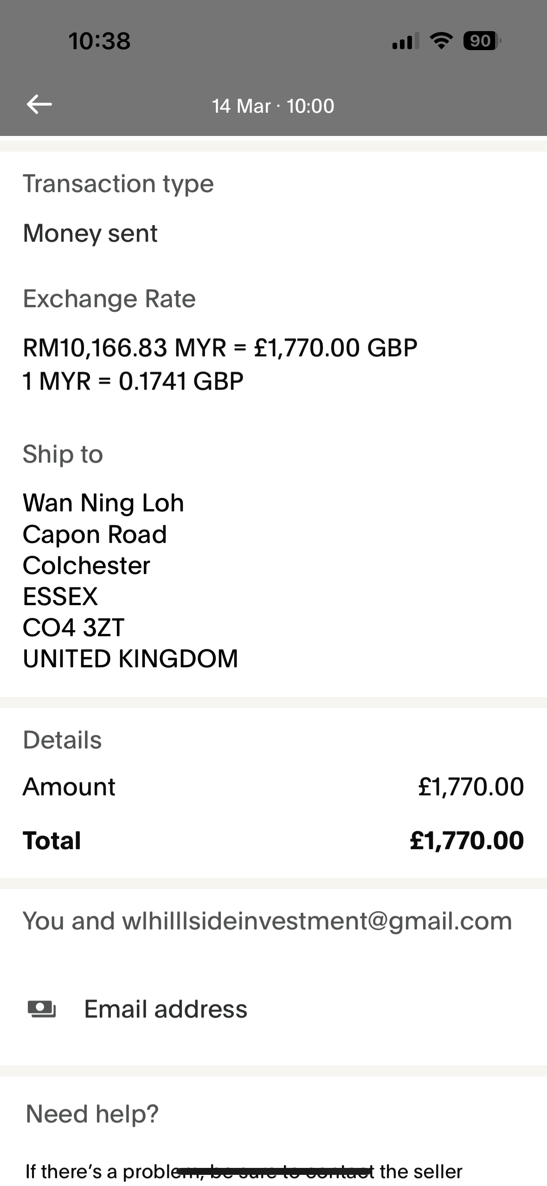Select the 14 Mar · 10:00 header title

tap(273, 106)
